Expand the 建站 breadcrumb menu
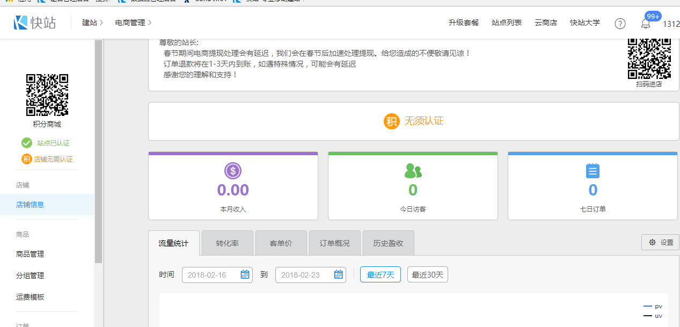 92,23
